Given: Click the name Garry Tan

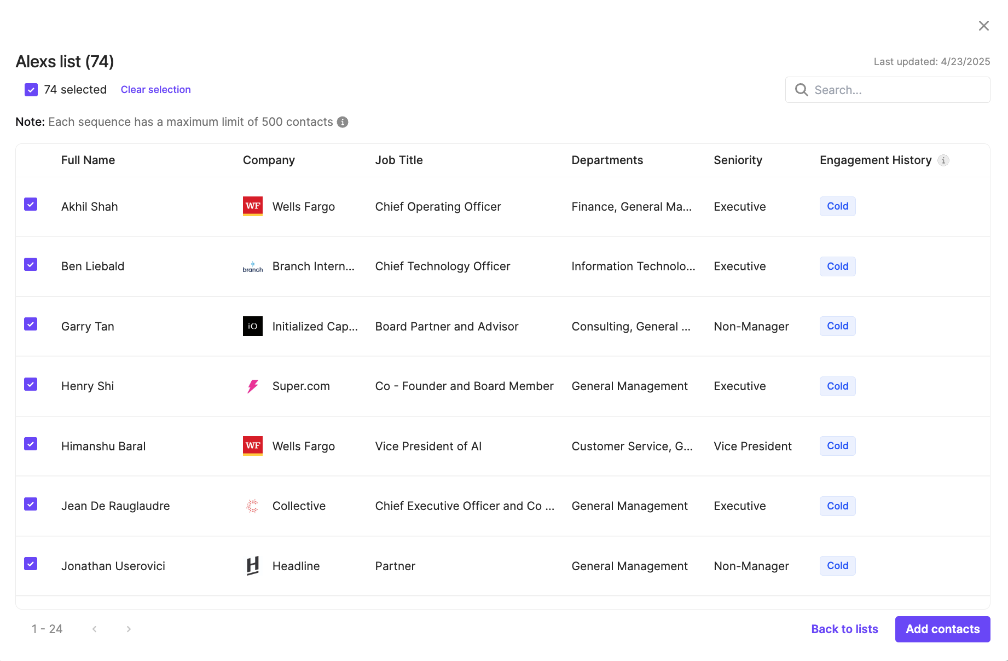Looking at the screenshot, I should (x=88, y=327).
